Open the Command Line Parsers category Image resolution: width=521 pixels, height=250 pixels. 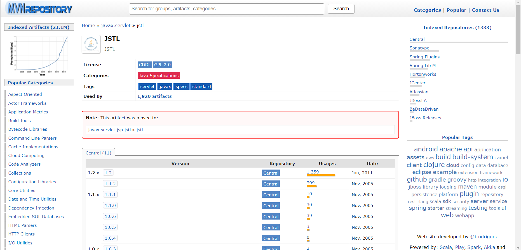(x=32, y=138)
